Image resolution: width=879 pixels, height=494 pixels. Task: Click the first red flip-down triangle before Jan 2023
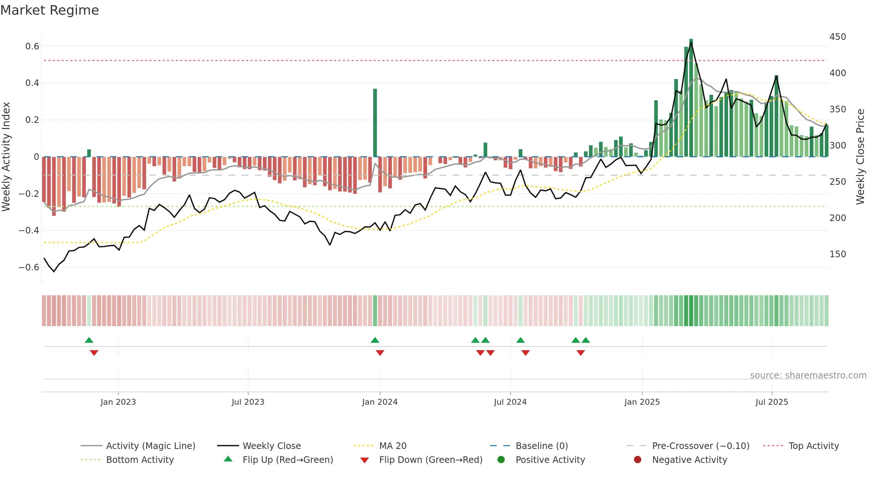(x=94, y=353)
